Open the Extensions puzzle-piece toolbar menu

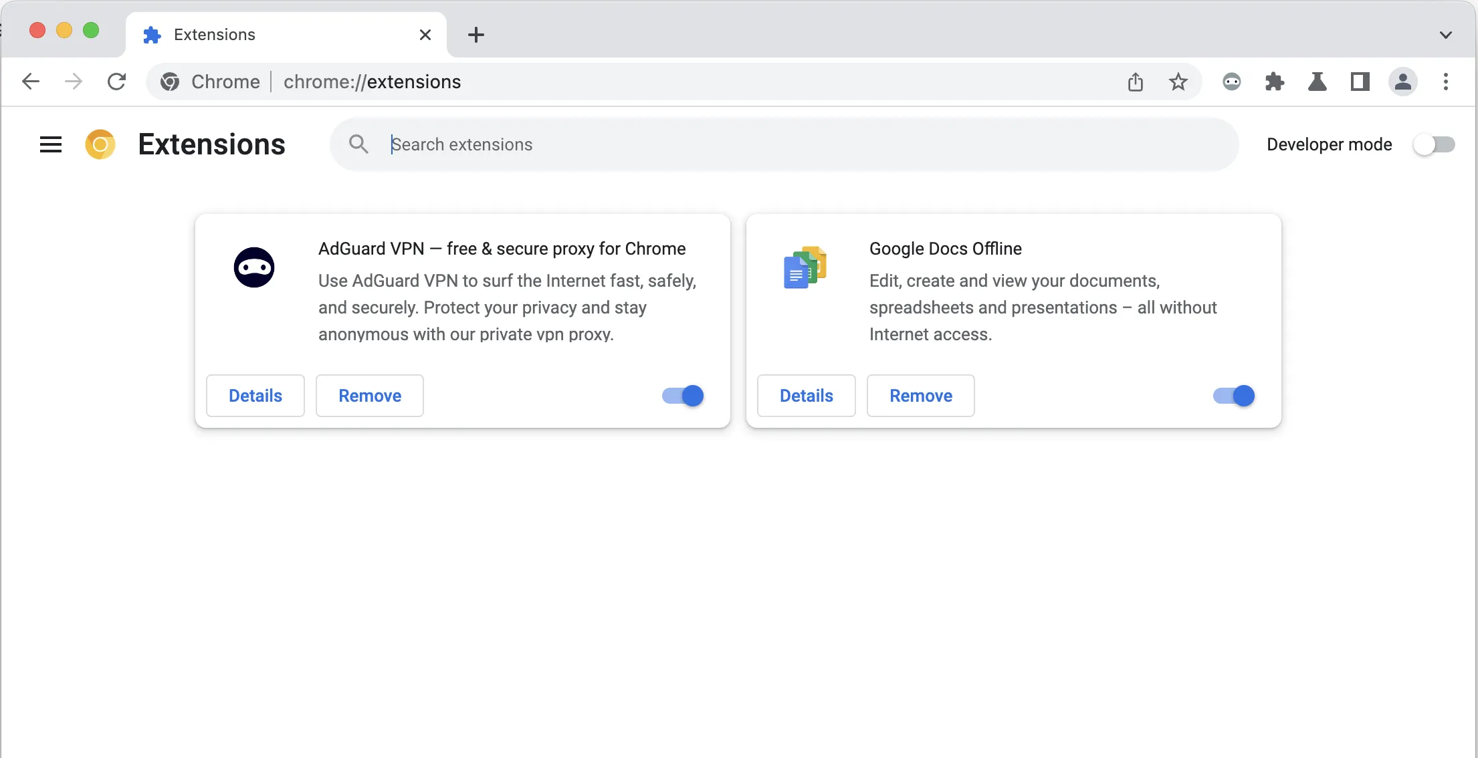1275,82
